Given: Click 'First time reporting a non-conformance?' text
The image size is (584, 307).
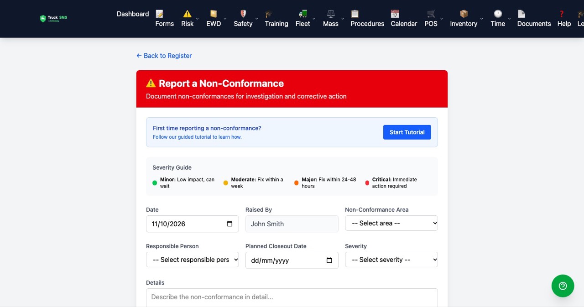Looking at the screenshot, I should (x=207, y=128).
